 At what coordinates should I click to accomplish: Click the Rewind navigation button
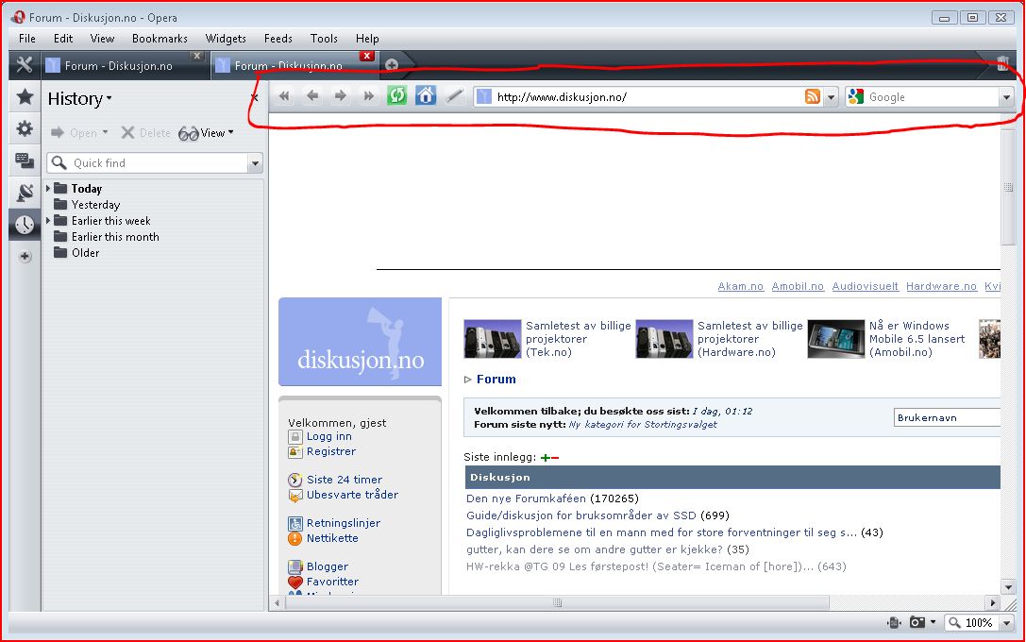pos(284,96)
